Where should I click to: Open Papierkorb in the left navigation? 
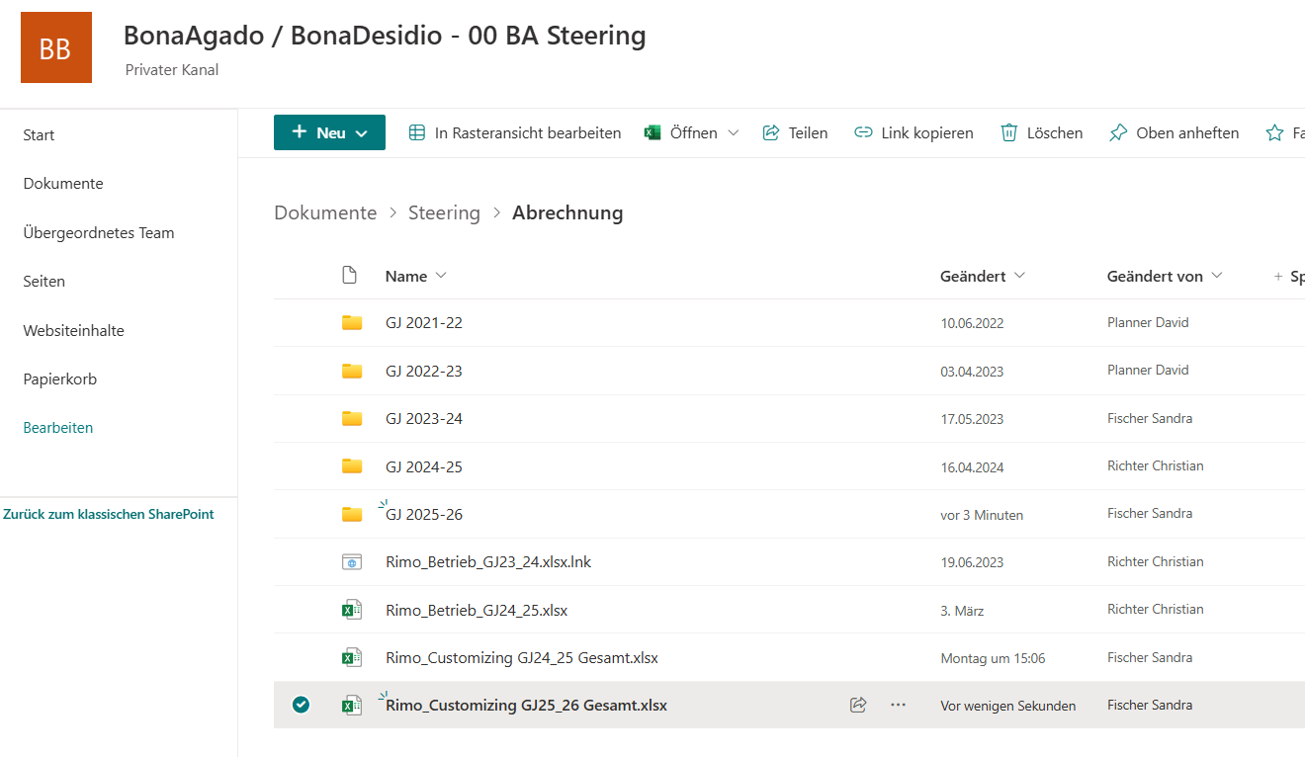[x=60, y=378]
